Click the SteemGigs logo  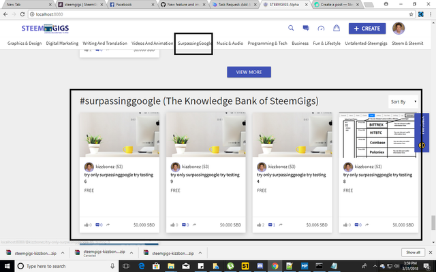[x=45, y=29]
